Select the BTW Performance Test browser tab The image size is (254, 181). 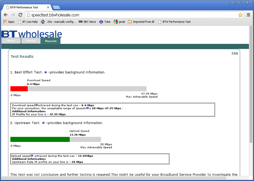coord(27,7)
